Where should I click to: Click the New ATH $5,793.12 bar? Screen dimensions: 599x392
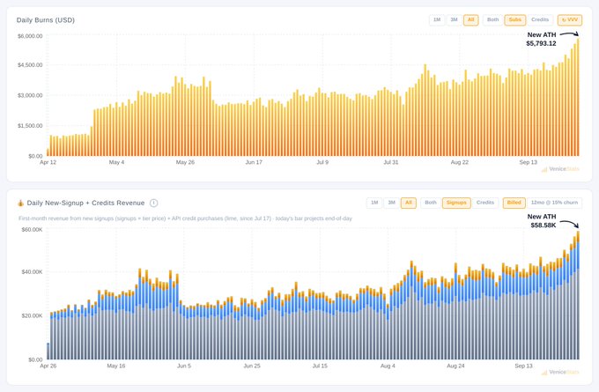click(578, 97)
